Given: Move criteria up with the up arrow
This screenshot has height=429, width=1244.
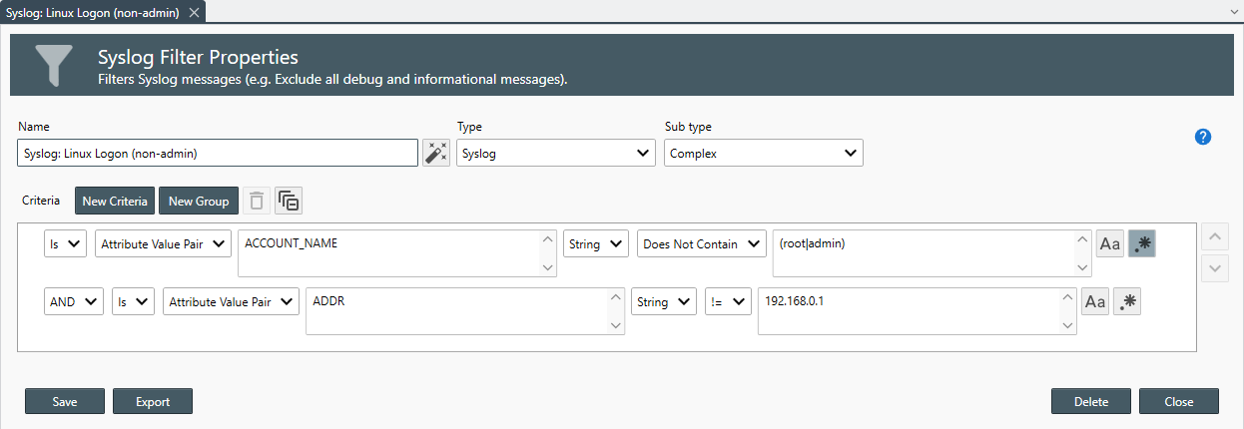Looking at the screenshot, I should point(1215,238).
